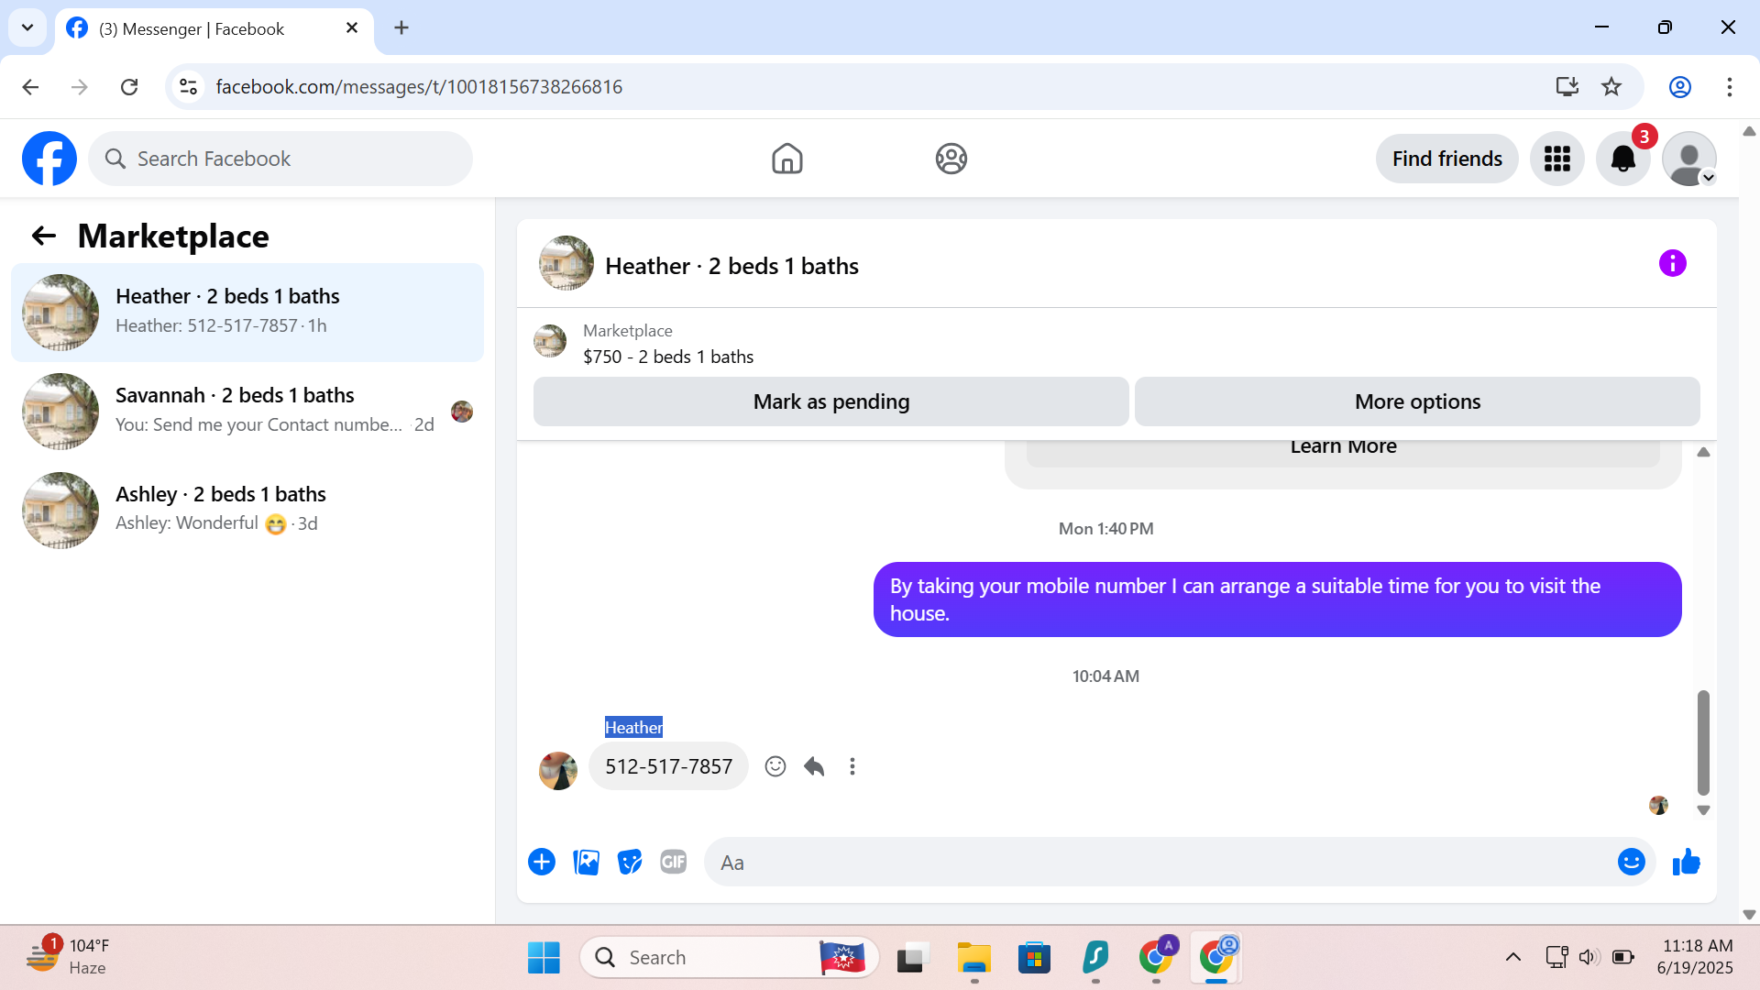Go back from Marketplace chats list
1760x990 pixels.
(x=43, y=236)
